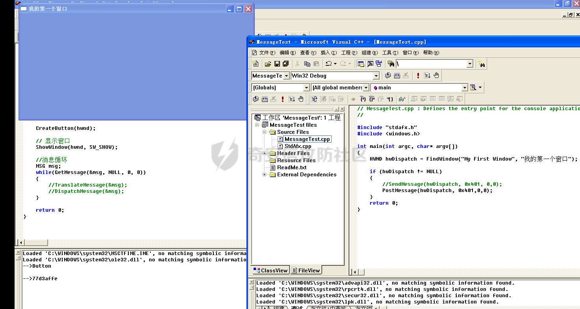Click the New Text File toolbar icon

pos(256,64)
